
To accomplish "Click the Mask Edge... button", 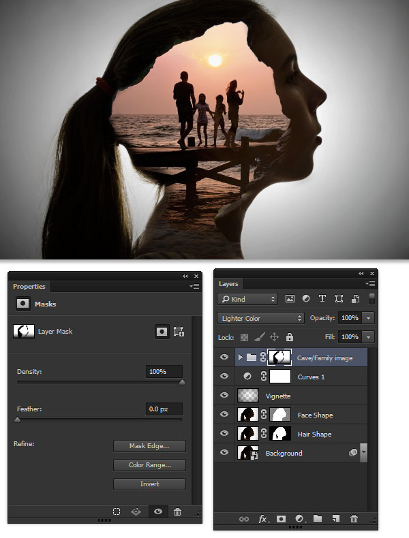I will [x=149, y=445].
